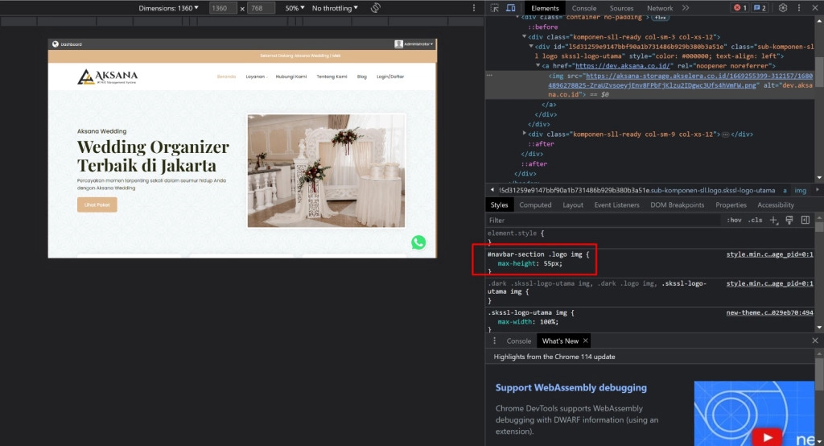This screenshot has width=824, height=446.
Task: Click the styles Filter input field
Action: tap(603, 221)
